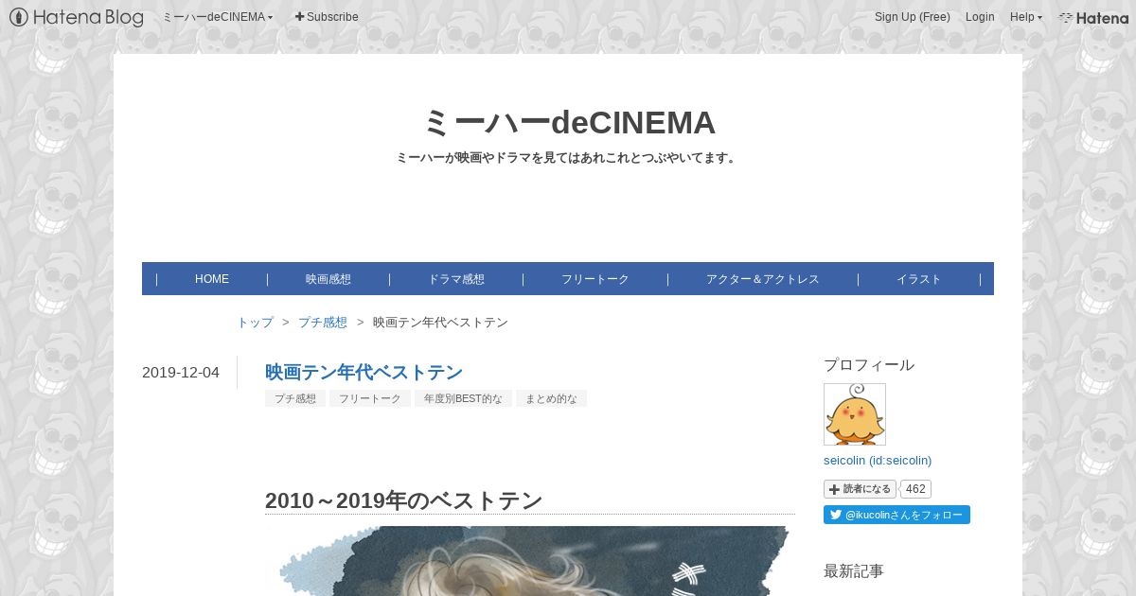Select the フリートーク category tag under title
The image size is (1136, 596).
[x=370, y=399]
